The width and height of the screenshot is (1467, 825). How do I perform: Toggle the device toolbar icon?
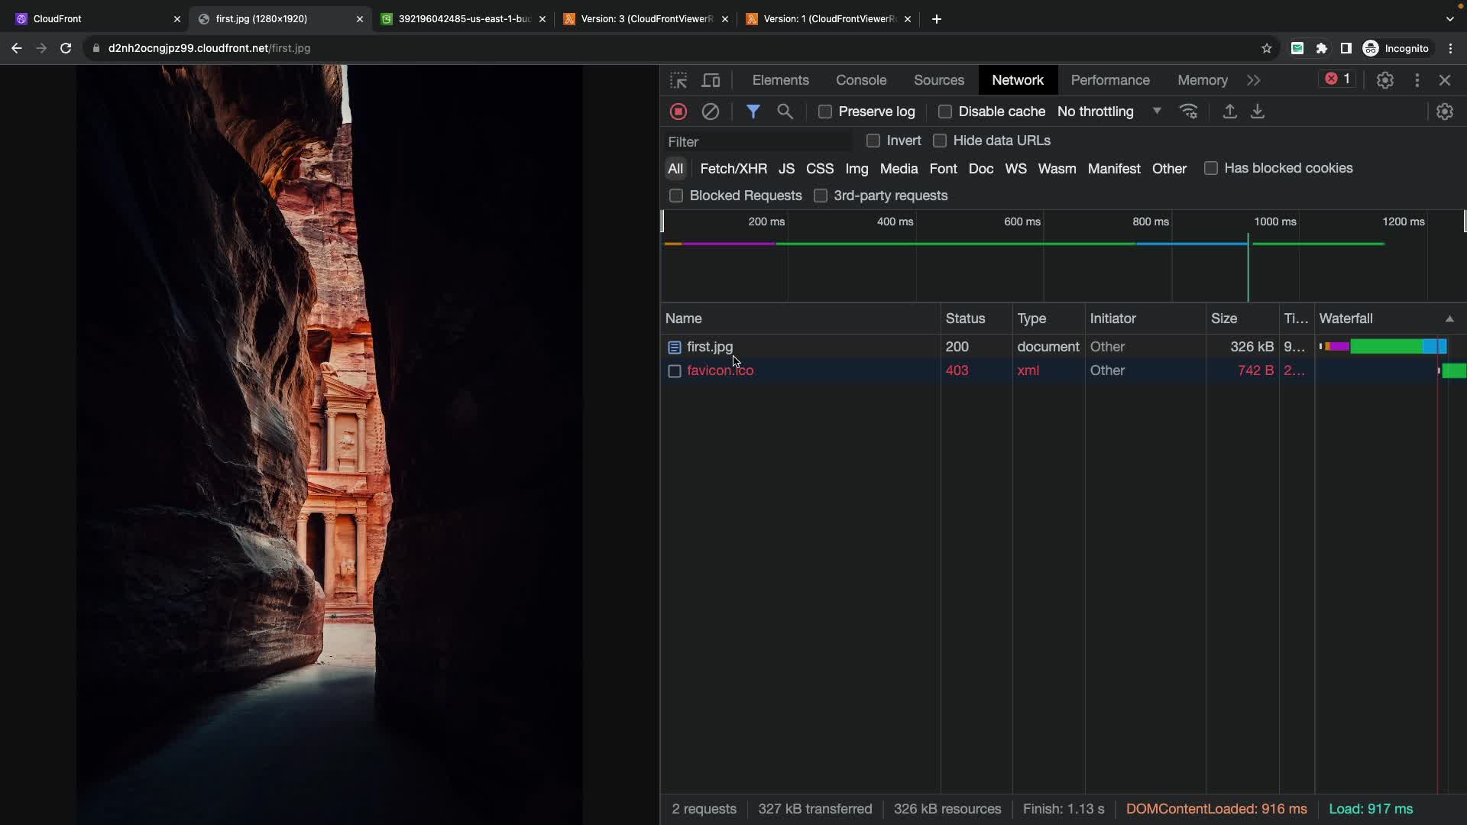point(711,80)
